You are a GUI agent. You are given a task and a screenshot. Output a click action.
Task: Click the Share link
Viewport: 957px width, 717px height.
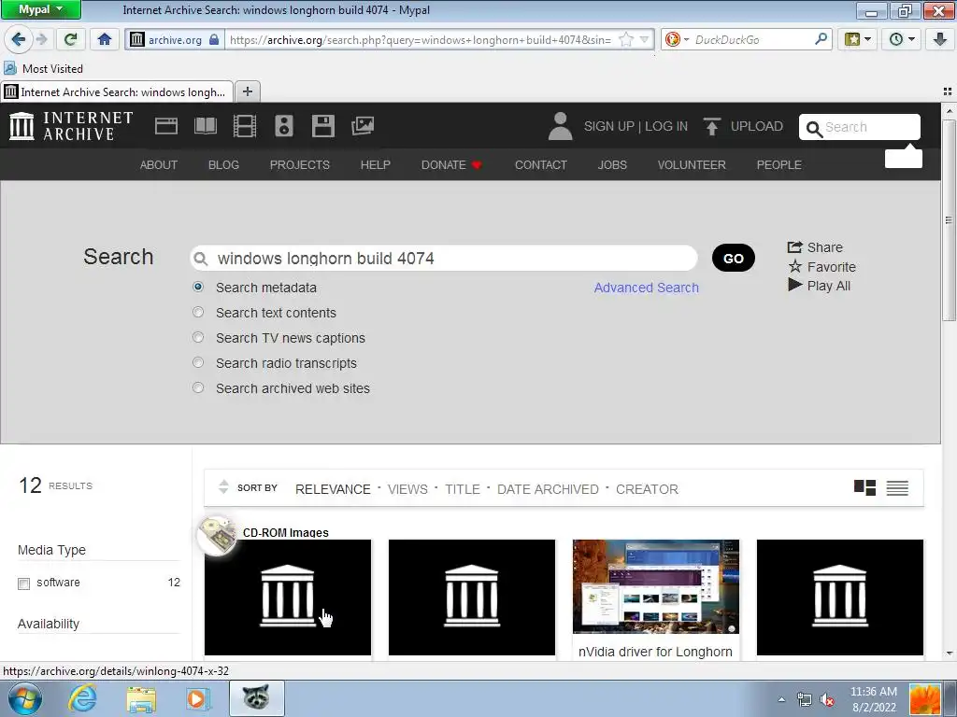(815, 246)
